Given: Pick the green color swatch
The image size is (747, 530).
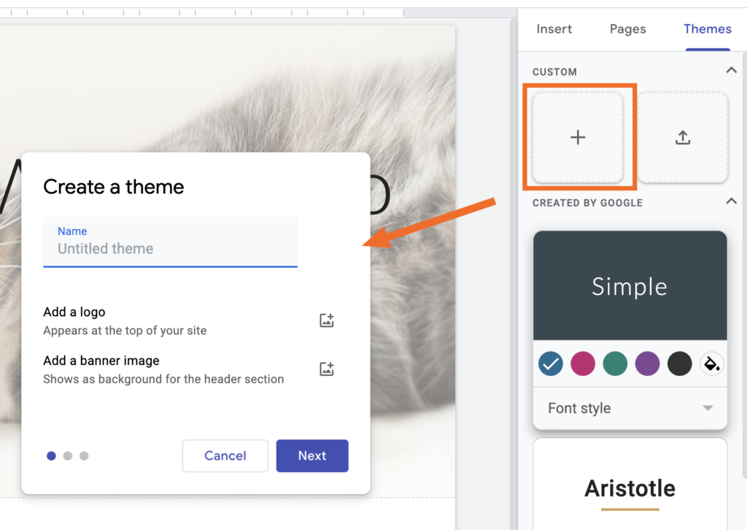Looking at the screenshot, I should tap(615, 364).
